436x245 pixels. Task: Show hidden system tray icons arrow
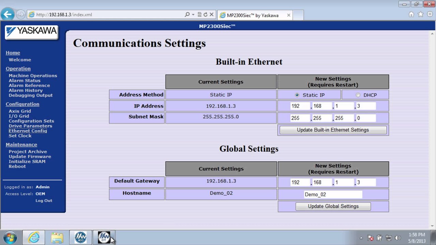pos(361,238)
